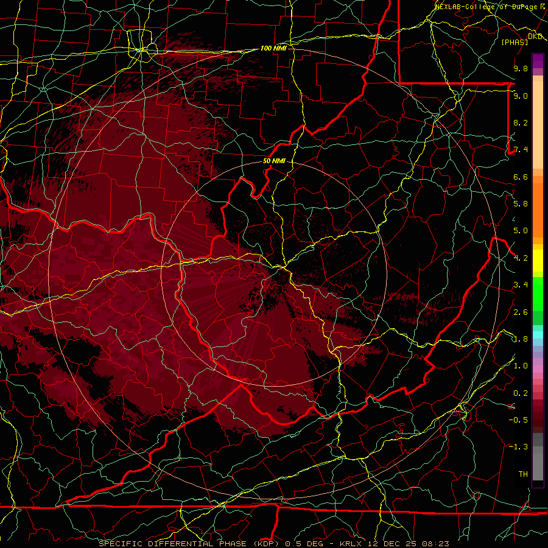Click the 5.8 value on the scale
Screen dimensions: 548x548
pyautogui.click(x=521, y=204)
